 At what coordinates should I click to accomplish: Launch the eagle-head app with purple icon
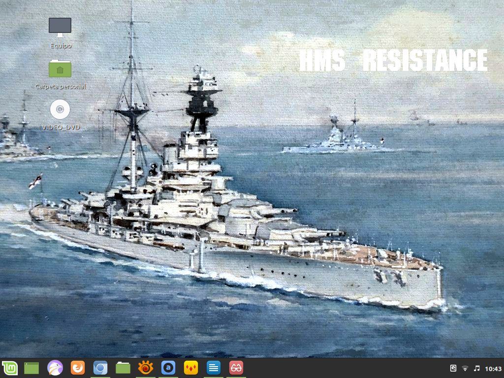[x=55, y=368]
